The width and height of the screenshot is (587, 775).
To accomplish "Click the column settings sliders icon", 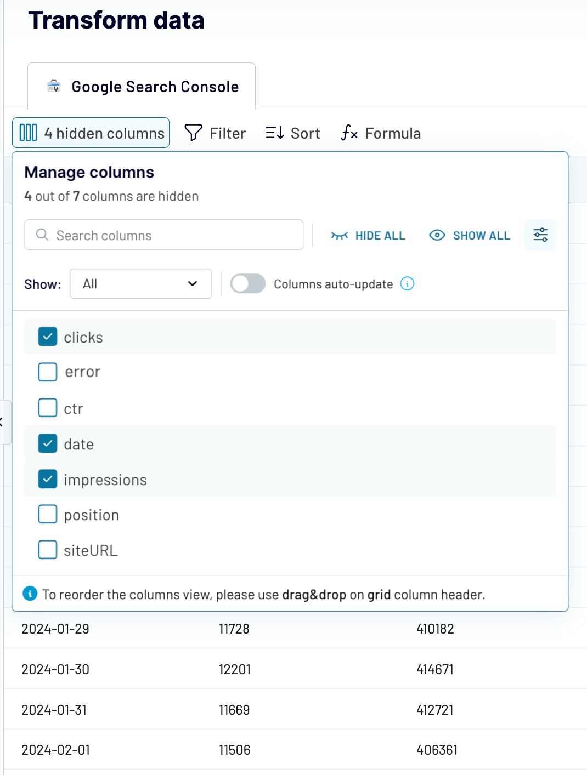I will 540,235.
